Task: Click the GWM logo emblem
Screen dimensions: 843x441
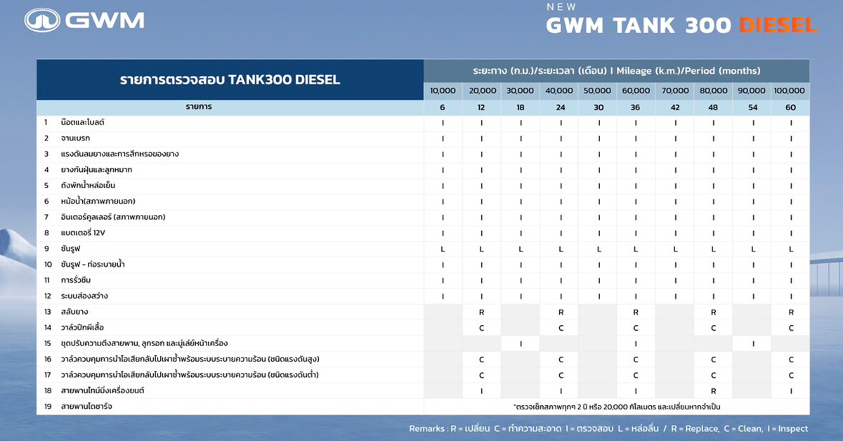Action: click(43, 20)
